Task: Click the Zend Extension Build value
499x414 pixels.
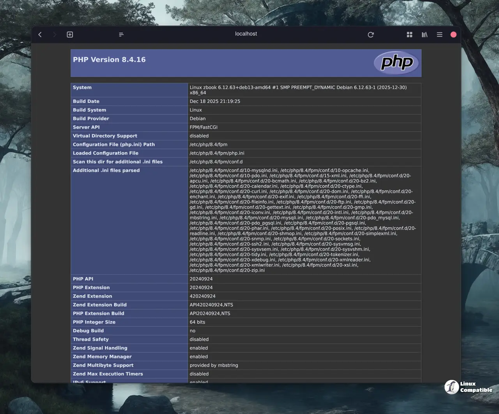Action: point(211,305)
